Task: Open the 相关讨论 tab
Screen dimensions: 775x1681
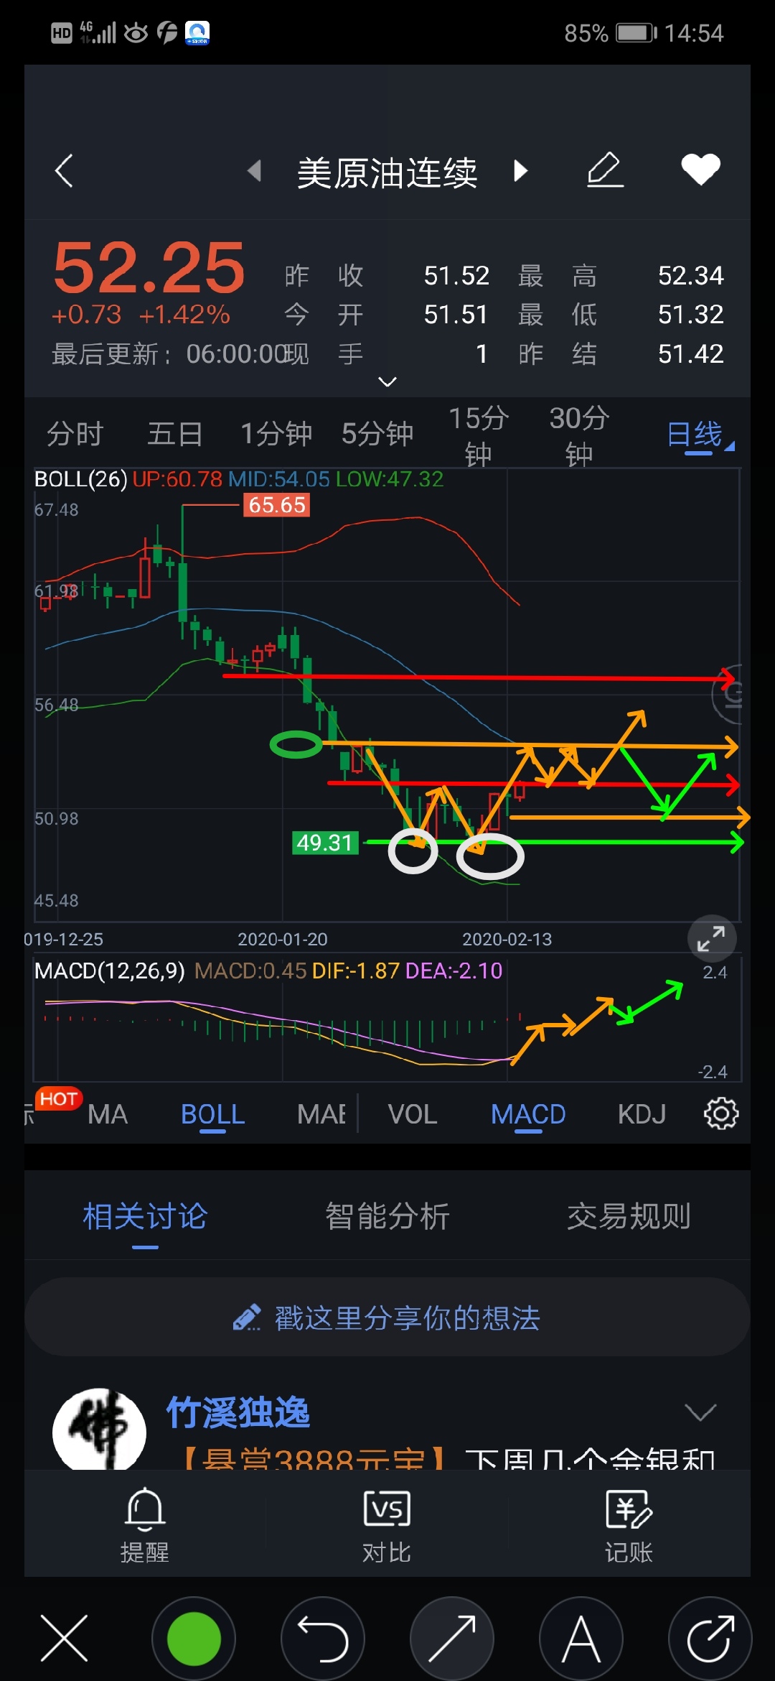Action: [145, 1217]
